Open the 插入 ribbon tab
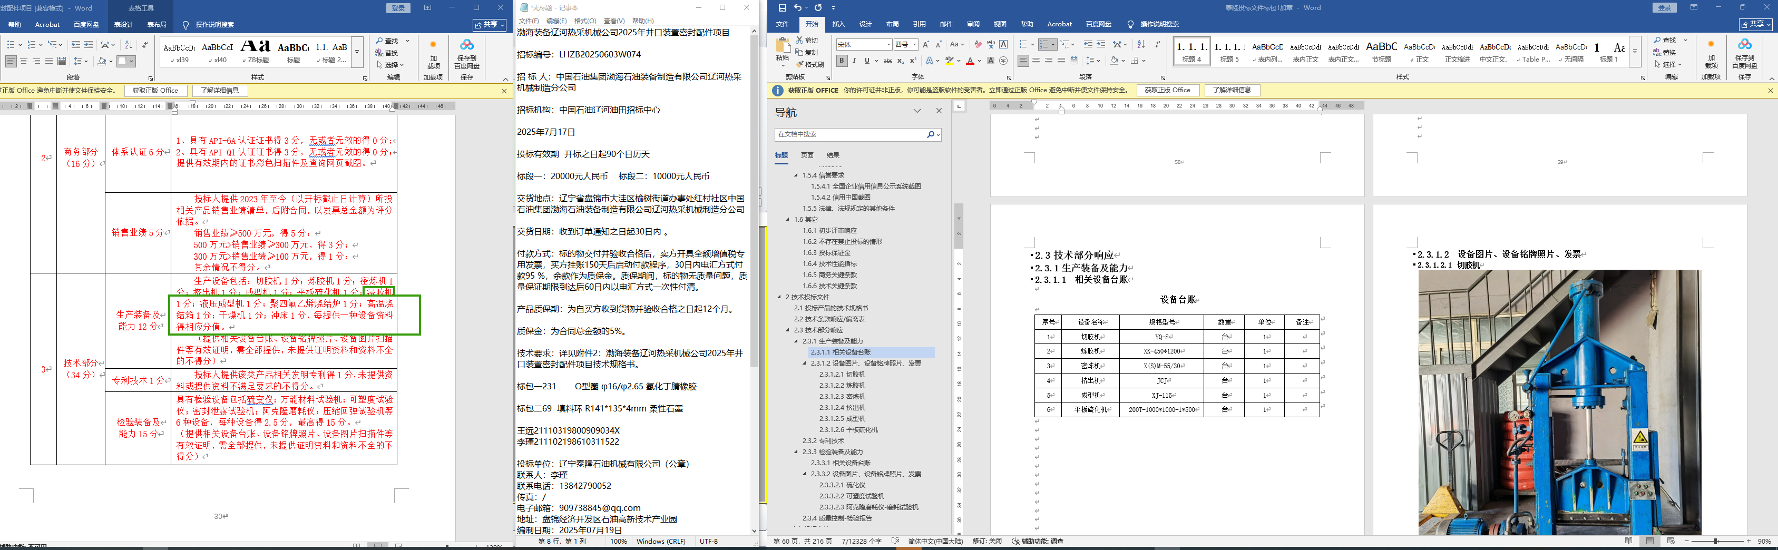Screen dimensions: 1778x550 pos(838,24)
